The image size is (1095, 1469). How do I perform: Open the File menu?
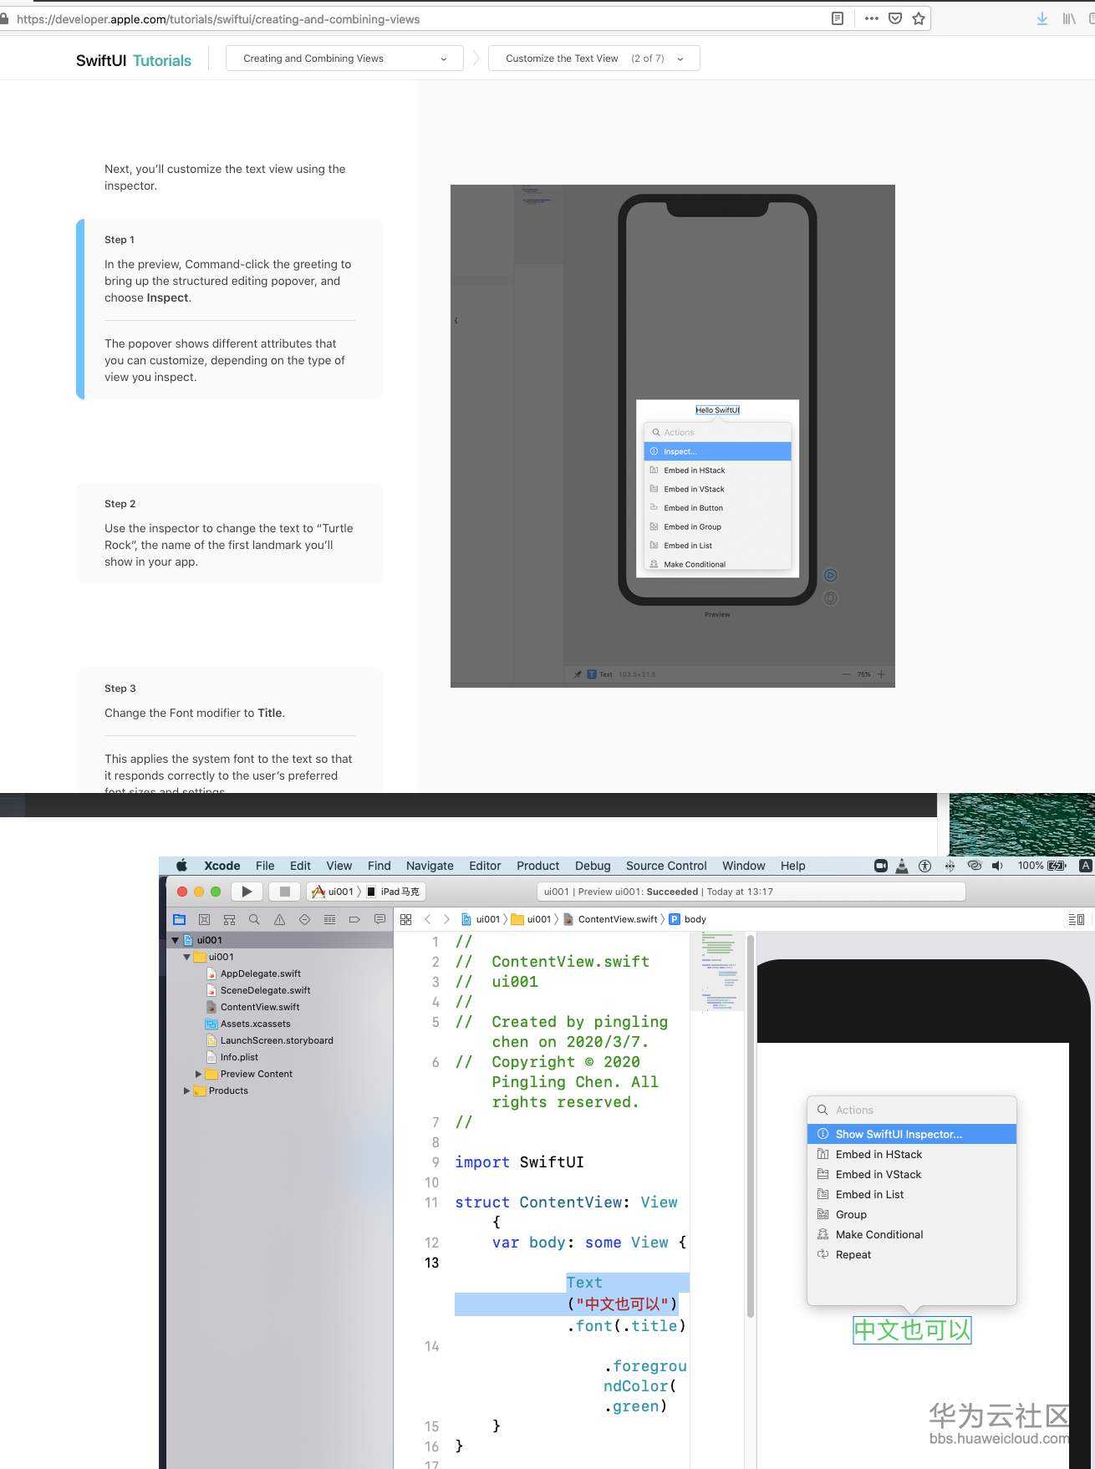point(265,866)
